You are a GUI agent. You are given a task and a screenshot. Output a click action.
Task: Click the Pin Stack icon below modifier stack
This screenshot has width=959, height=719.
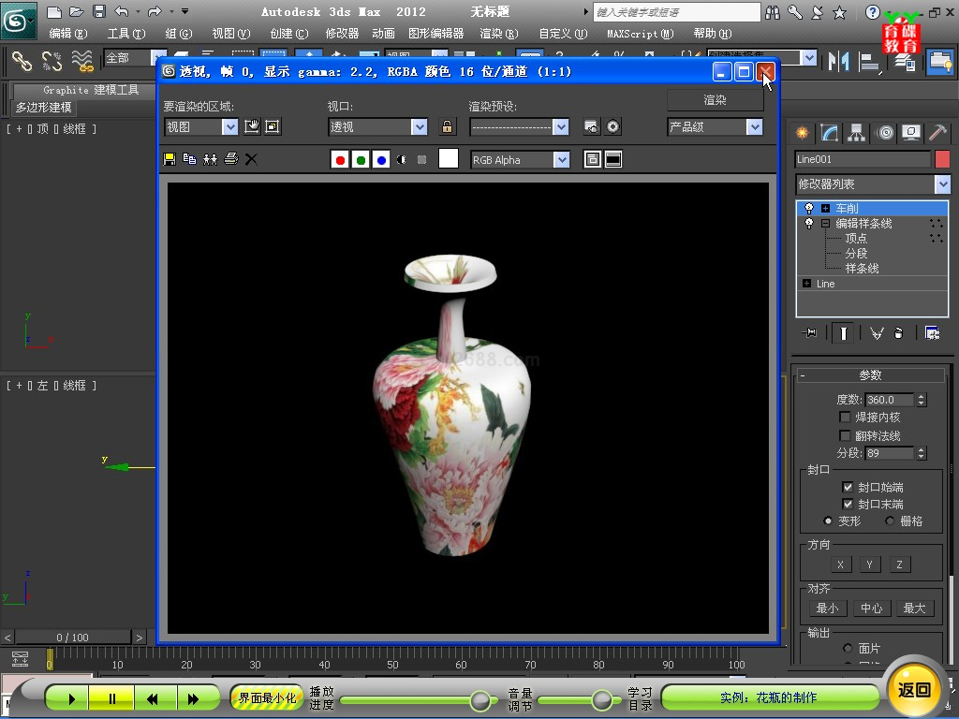point(810,332)
